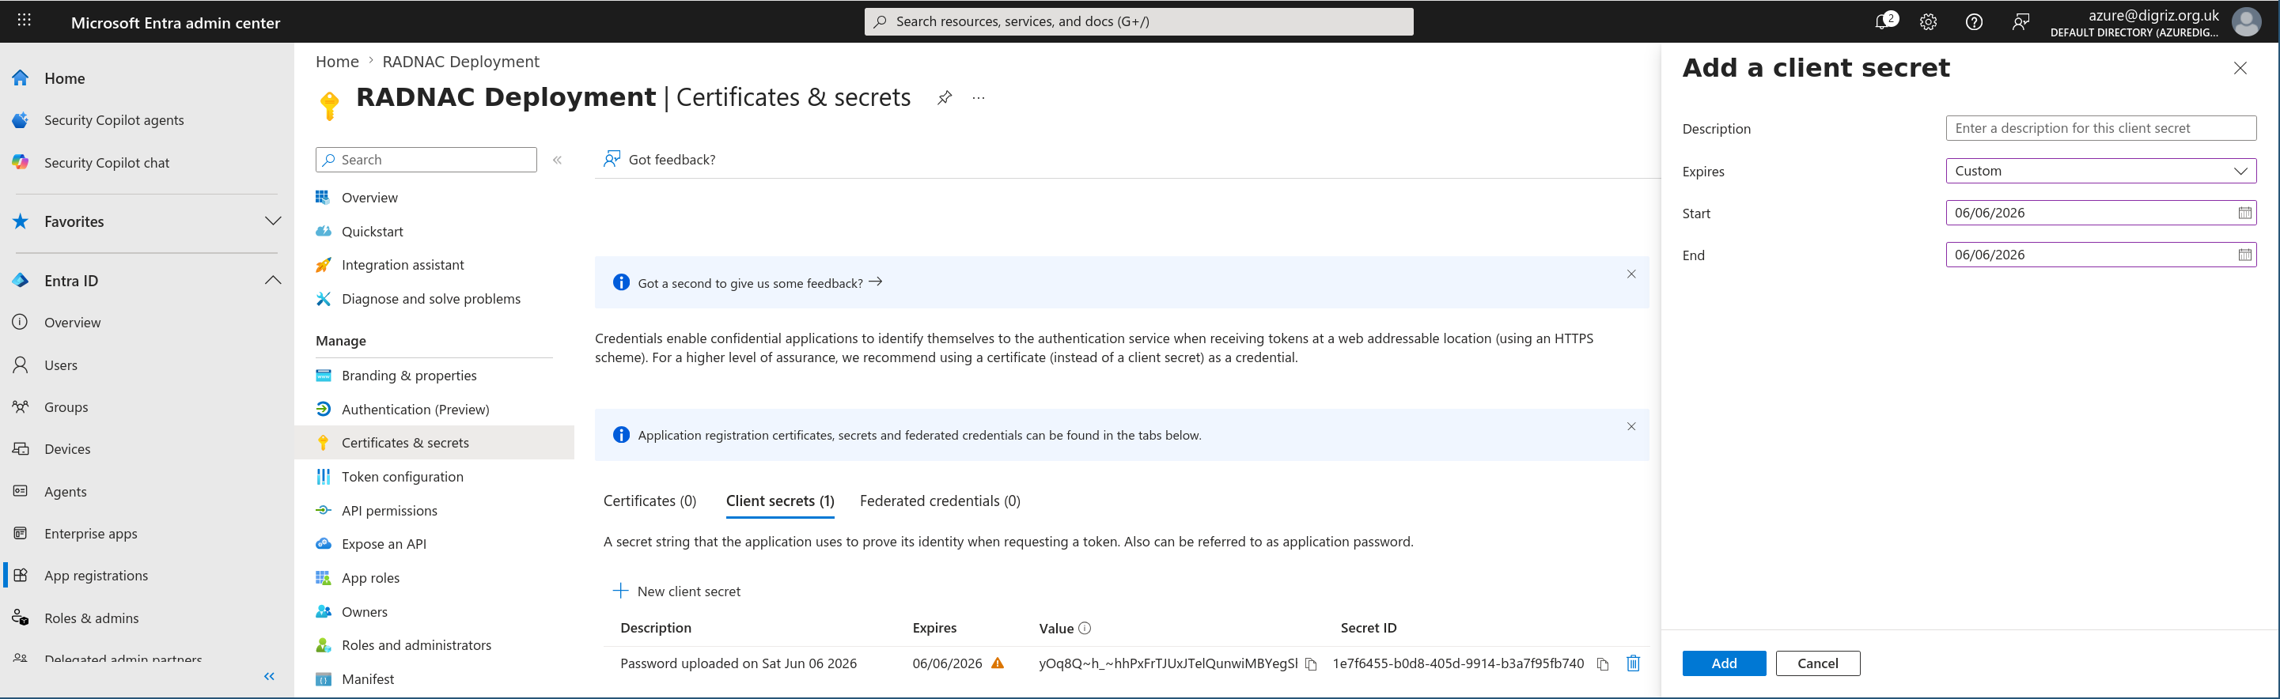2280x699 pixels.
Task: Open the Manifest item
Action: pos(367,678)
